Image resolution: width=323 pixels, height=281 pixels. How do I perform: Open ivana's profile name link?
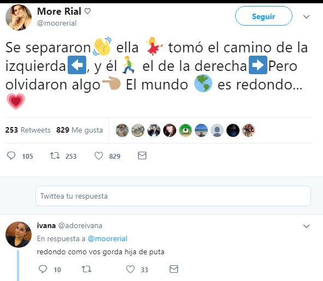tap(46, 225)
